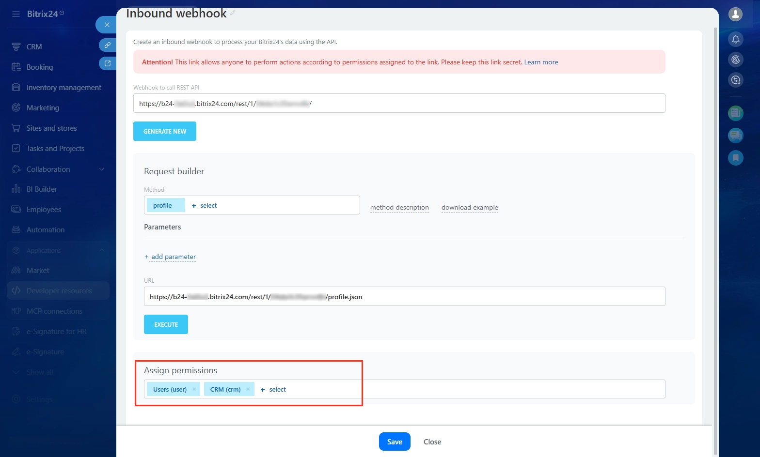Open the permissions select dropdown
Screen dimensions: 760x457
click(273, 389)
